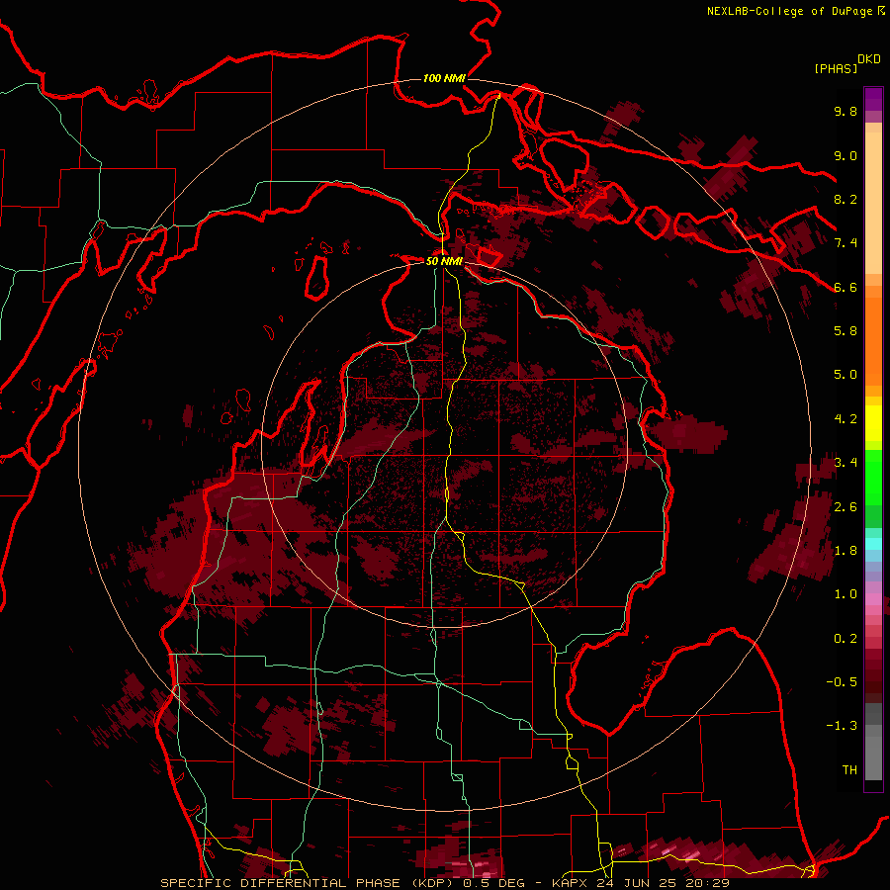The height and width of the screenshot is (890, 890).
Task: Click the 1.8 value on the color scale
Action: tap(845, 551)
